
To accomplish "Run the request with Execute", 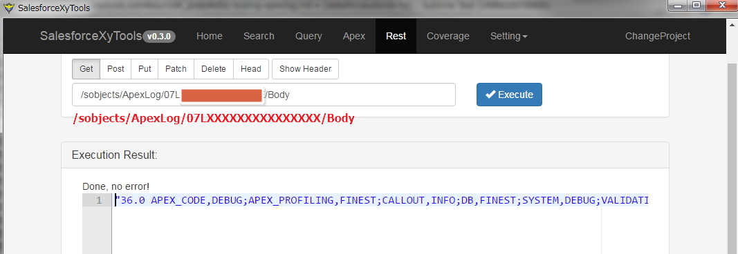I will pyautogui.click(x=509, y=95).
